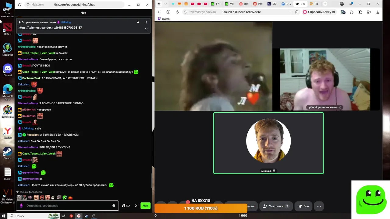Expand the tab list dropdown arrow

pyautogui.click(x=166, y=4)
